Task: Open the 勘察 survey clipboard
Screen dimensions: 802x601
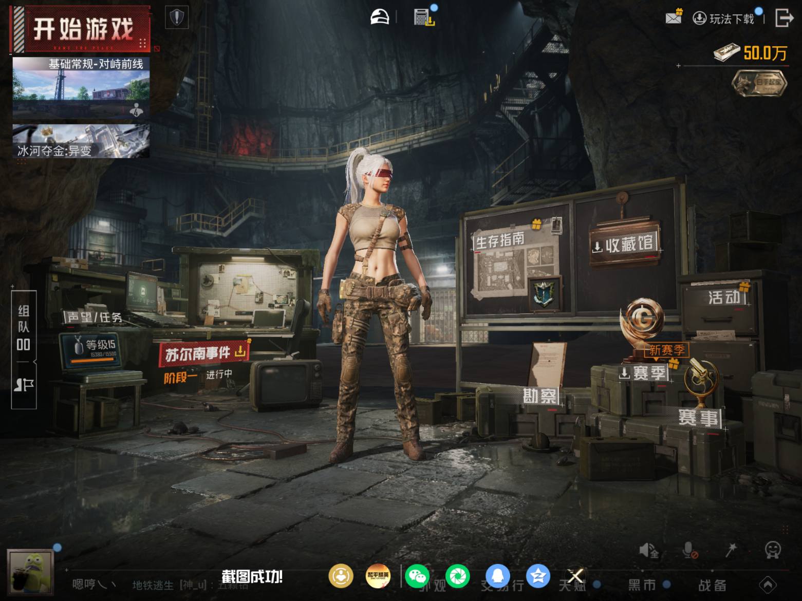Action: click(539, 396)
